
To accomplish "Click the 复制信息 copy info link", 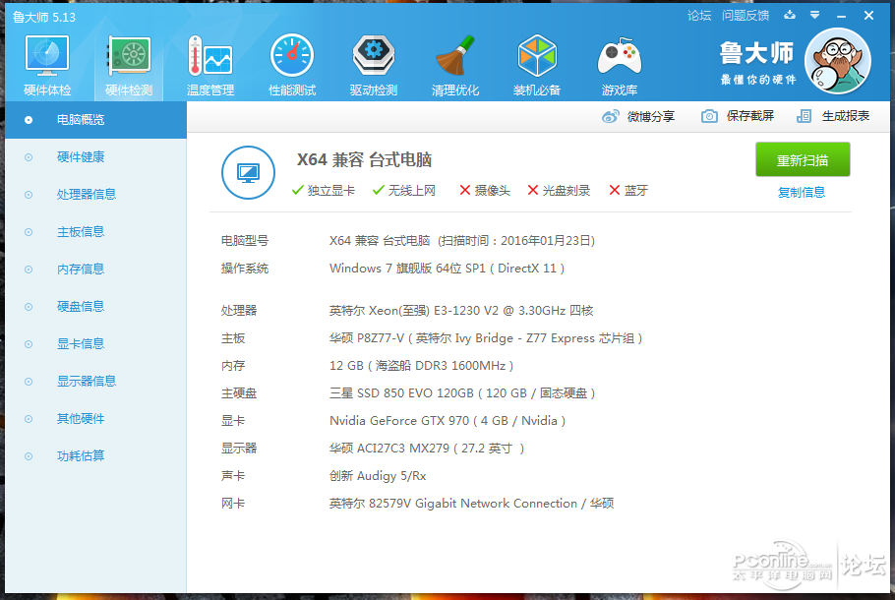I will tap(802, 193).
